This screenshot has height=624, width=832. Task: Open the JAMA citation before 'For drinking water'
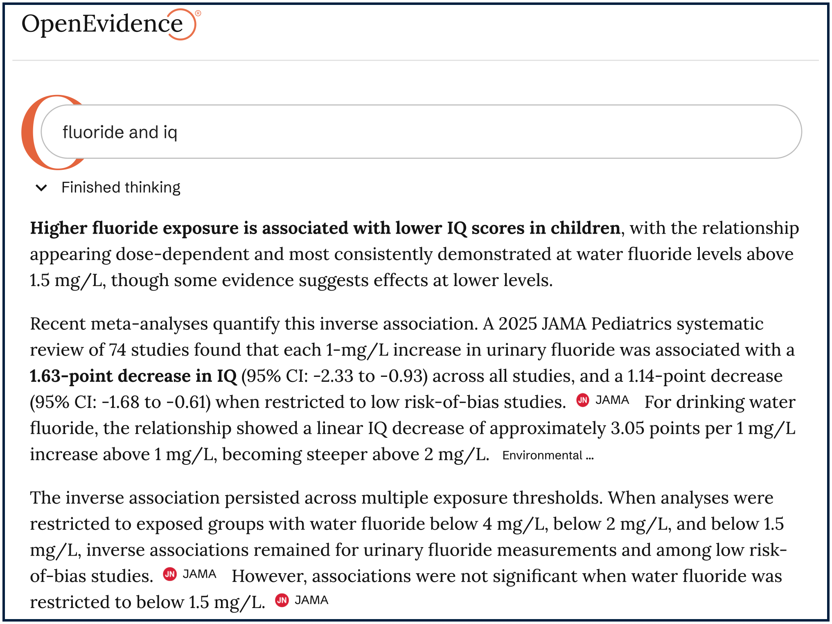pyautogui.click(x=612, y=400)
